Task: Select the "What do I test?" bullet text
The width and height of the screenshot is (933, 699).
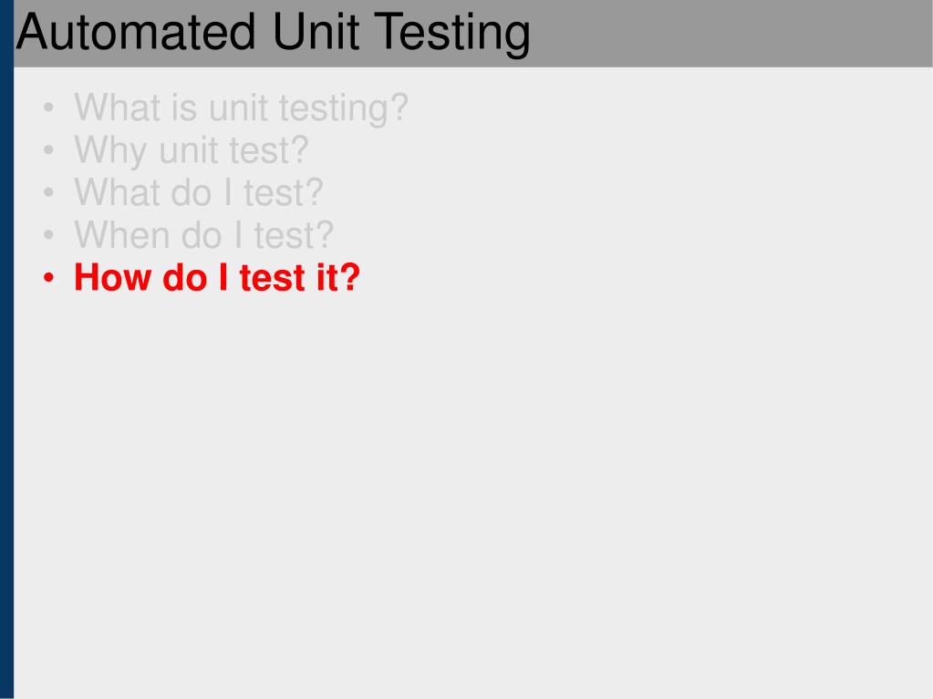Action: tap(198, 192)
